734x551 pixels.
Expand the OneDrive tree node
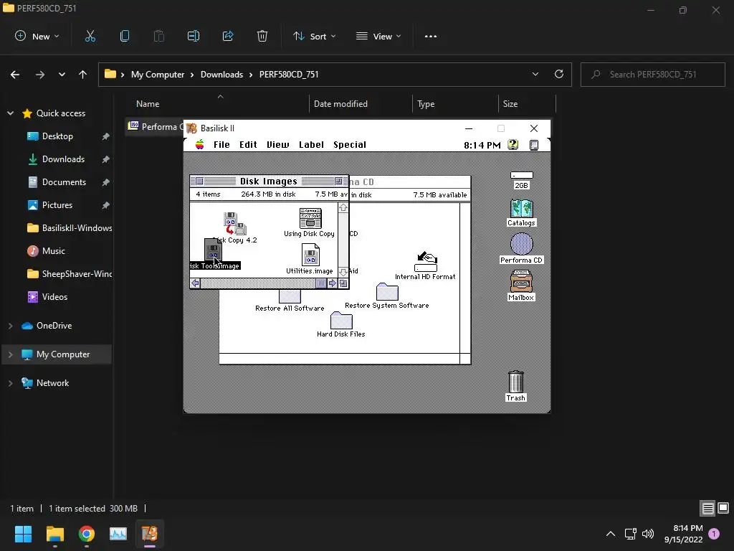(10, 326)
